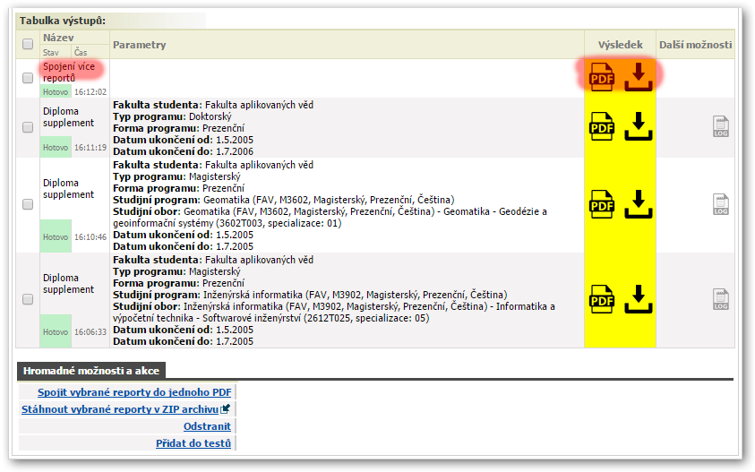Click the Odstranit link
The image size is (755, 472).
(207, 426)
